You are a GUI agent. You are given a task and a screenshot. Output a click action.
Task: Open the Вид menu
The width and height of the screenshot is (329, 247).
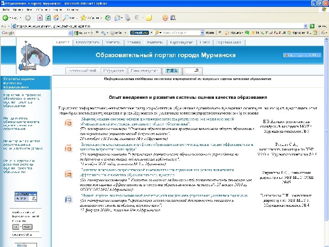tap(29, 10)
